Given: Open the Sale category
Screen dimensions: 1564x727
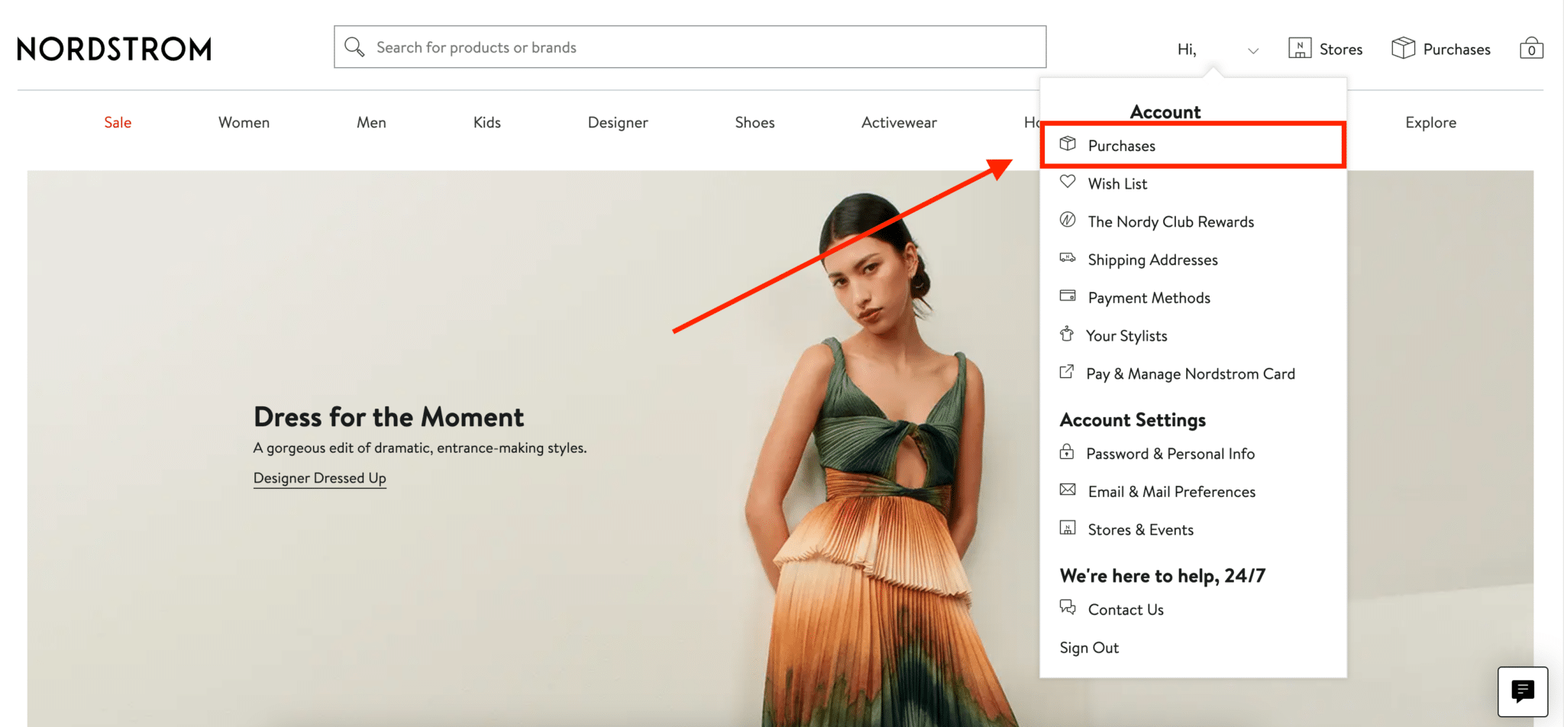Looking at the screenshot, I should (118, 123).
